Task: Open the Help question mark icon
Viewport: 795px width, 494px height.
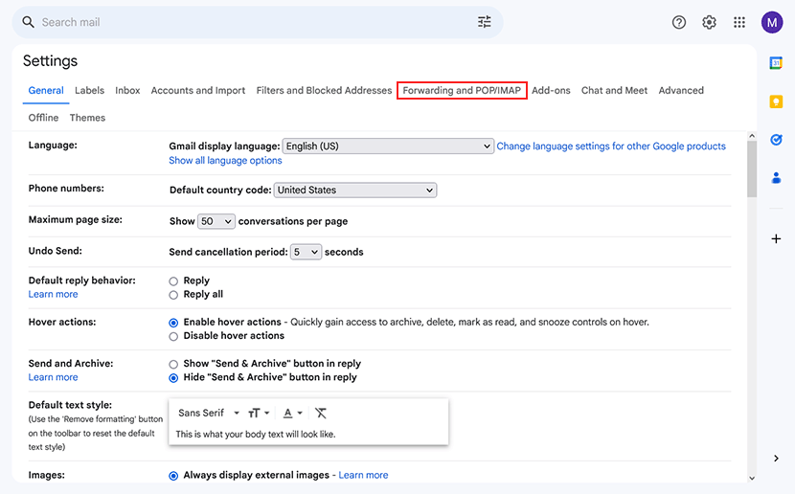Action: point(679,22)
